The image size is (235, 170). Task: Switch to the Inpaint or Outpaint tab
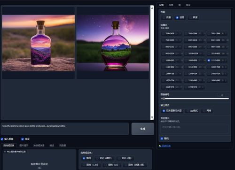tap(39, 146)
